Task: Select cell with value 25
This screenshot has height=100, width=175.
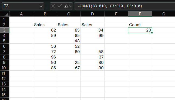Action: (x=69, y=63)
